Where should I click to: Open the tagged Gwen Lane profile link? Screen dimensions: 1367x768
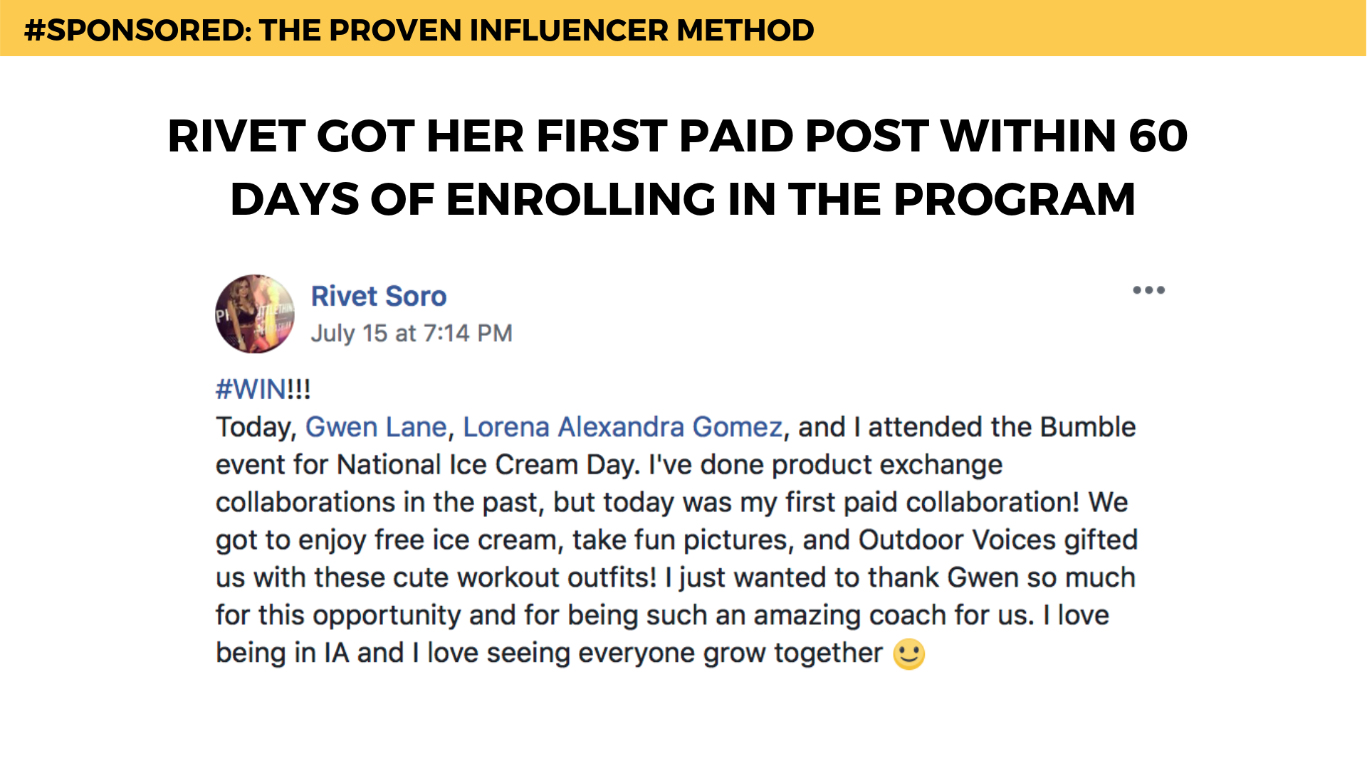[x=376, y=427]
